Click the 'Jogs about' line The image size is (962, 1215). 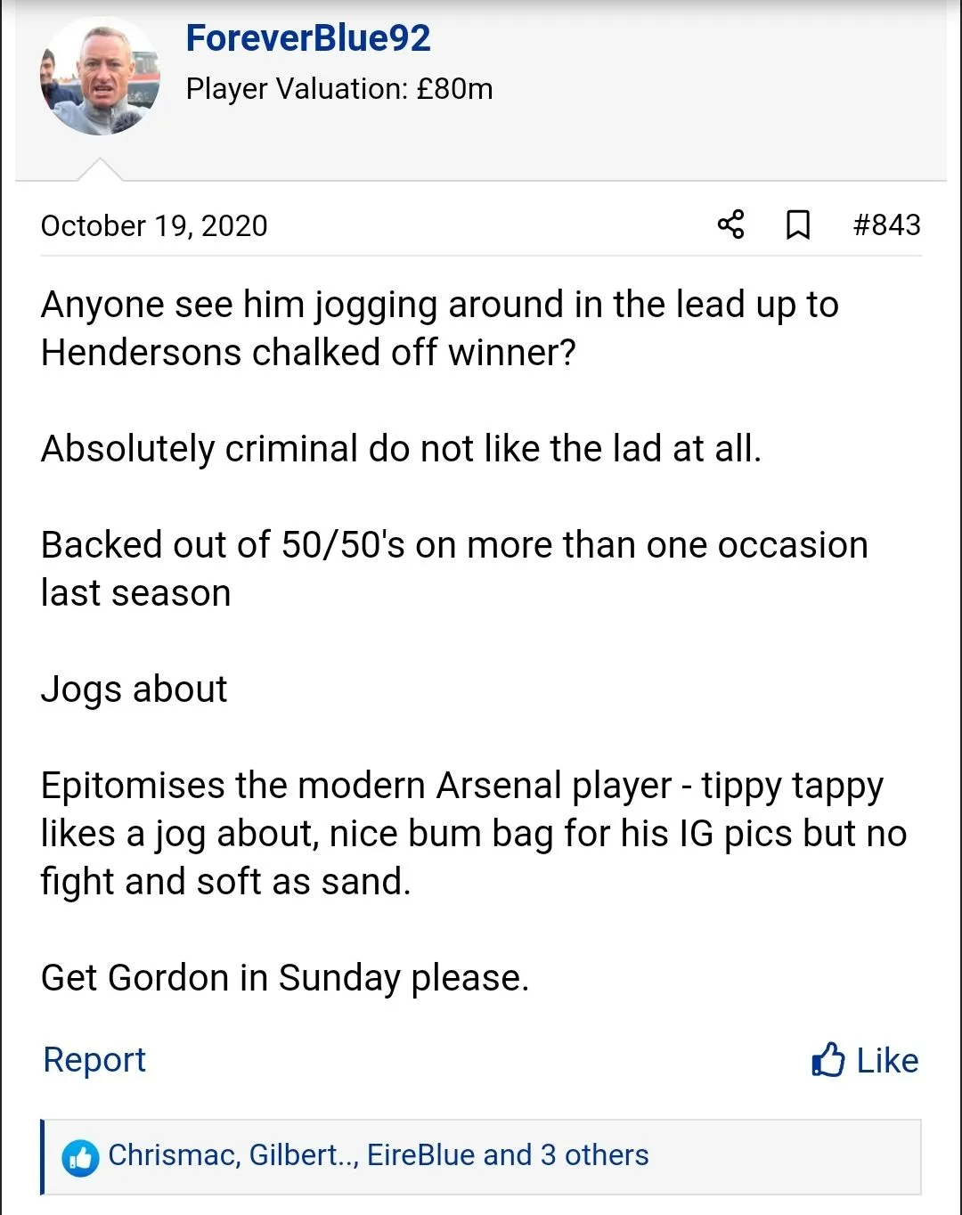pos(135,689)
